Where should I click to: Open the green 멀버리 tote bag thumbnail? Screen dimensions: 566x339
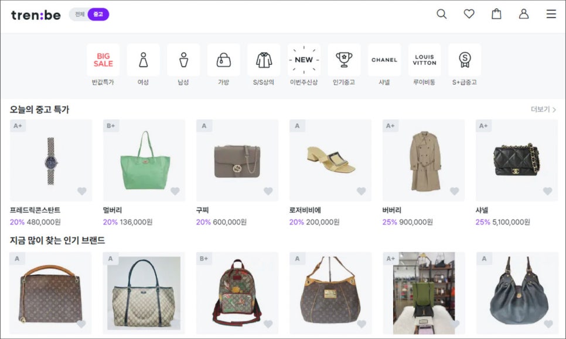(x=144, y=160)
